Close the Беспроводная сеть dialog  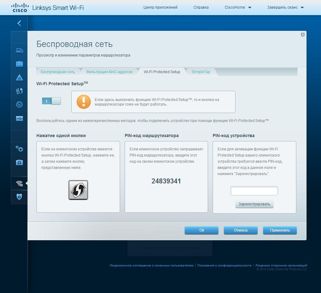coord(303,35)
